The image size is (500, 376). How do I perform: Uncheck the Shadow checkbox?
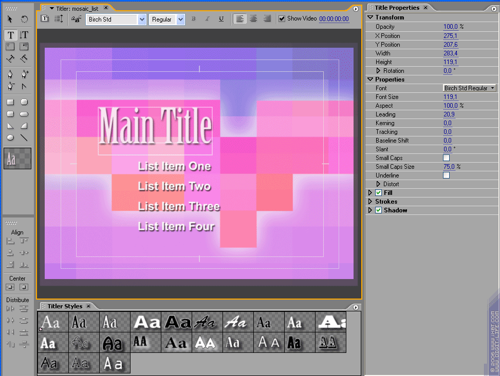(x=379, y=210)
